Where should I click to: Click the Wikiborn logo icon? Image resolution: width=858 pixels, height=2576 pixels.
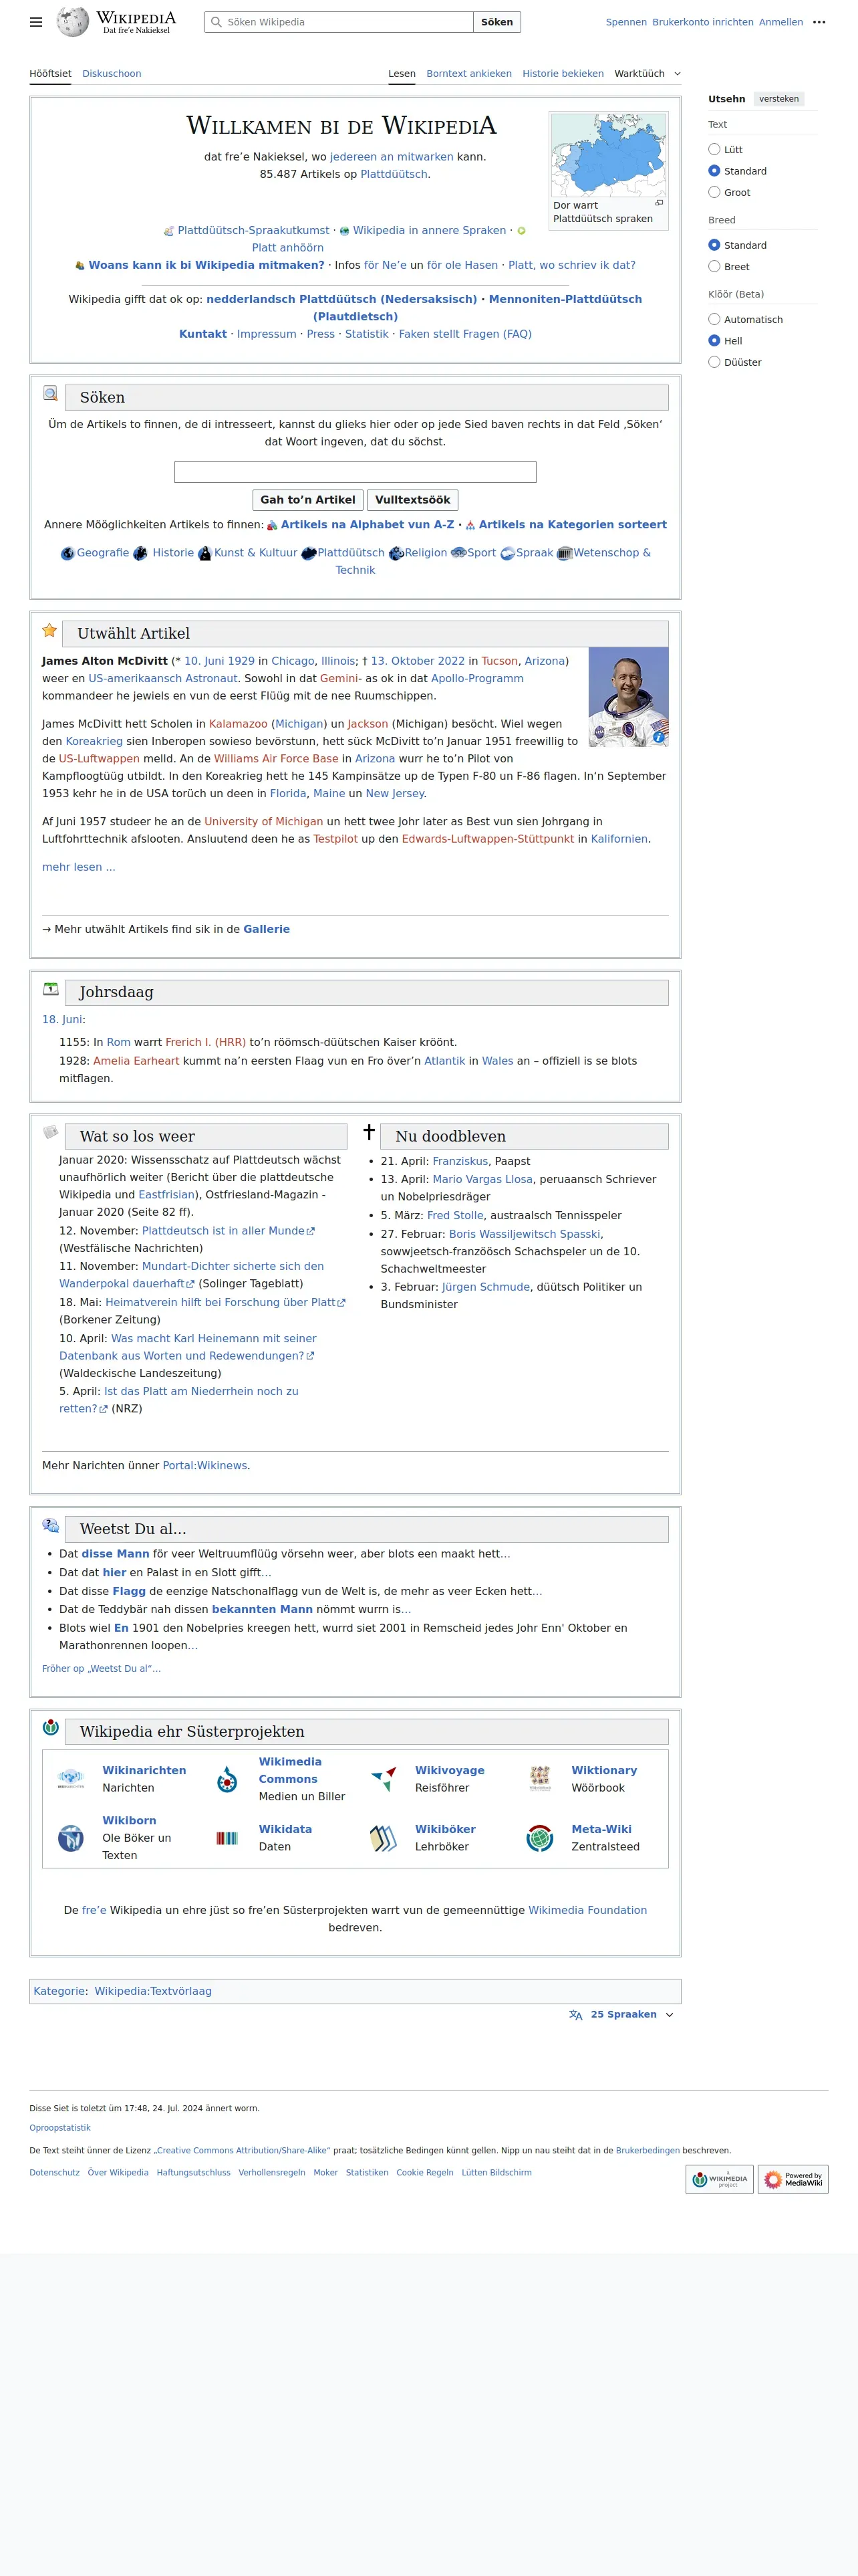click(70, 1838)
